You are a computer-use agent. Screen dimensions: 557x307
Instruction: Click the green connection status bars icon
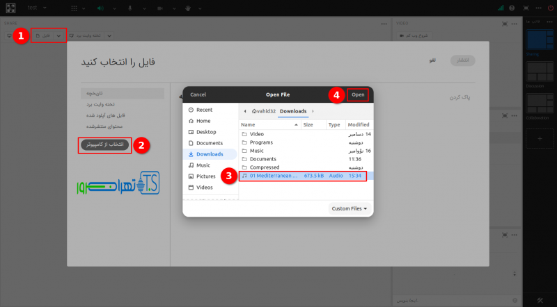coord(501,8)
